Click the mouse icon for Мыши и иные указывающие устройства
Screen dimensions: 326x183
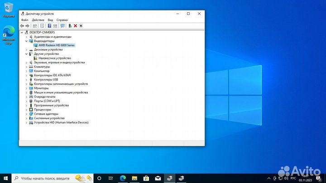pyautogui.click(x=31, y=92)
